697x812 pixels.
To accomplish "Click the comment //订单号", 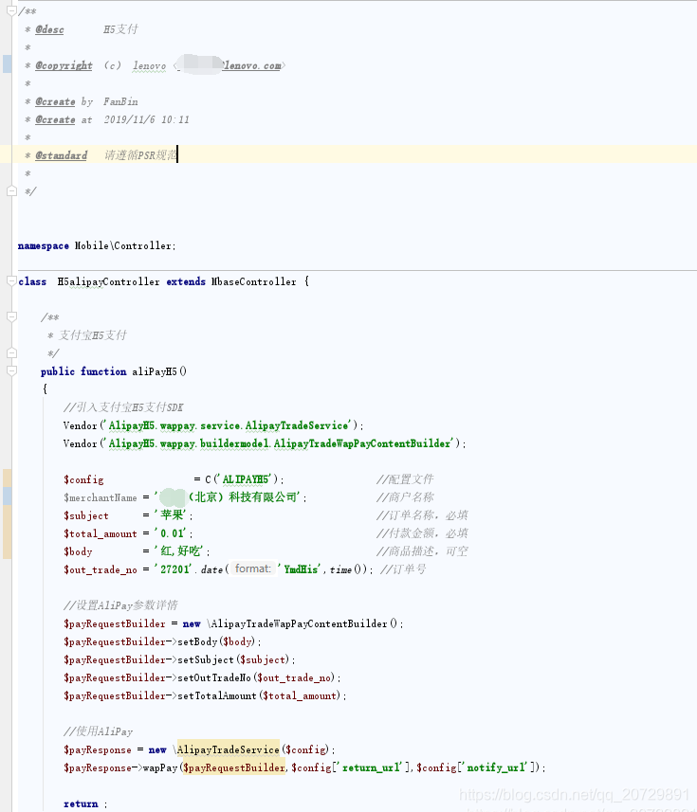I will click(x=403, y=569).
